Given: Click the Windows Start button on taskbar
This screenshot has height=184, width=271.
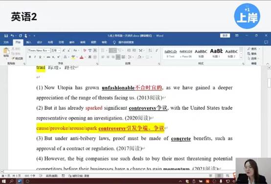Looking at the screenshot, I should click(x=3, y=181).
